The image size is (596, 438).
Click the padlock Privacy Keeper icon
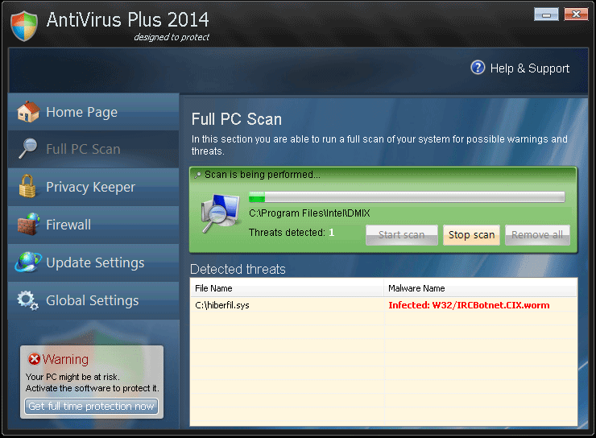[x=28, y=187]
